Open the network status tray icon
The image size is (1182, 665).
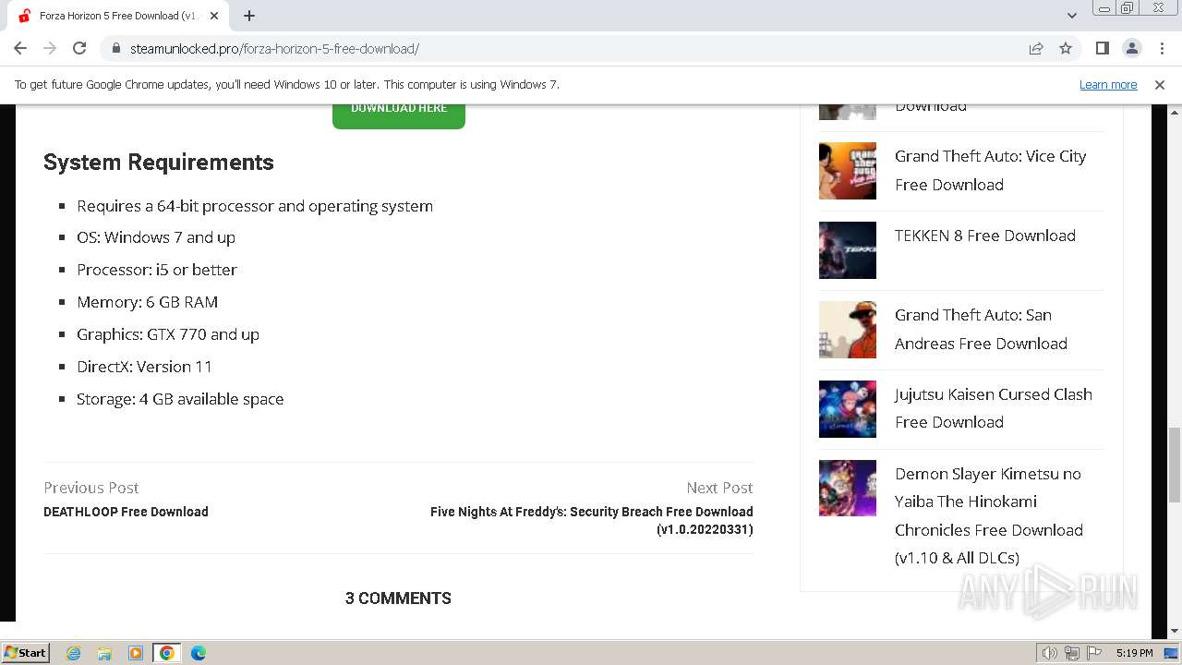coord(1072,653)
